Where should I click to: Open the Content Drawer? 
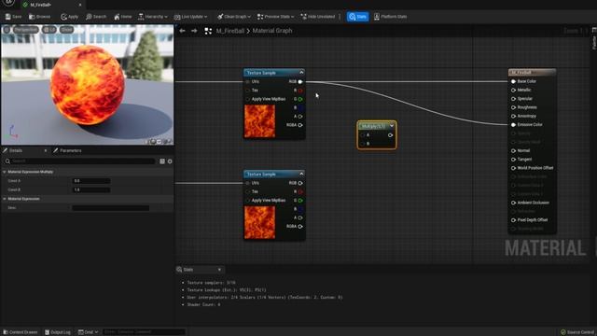pyautogui.click(x=21, y=332)
